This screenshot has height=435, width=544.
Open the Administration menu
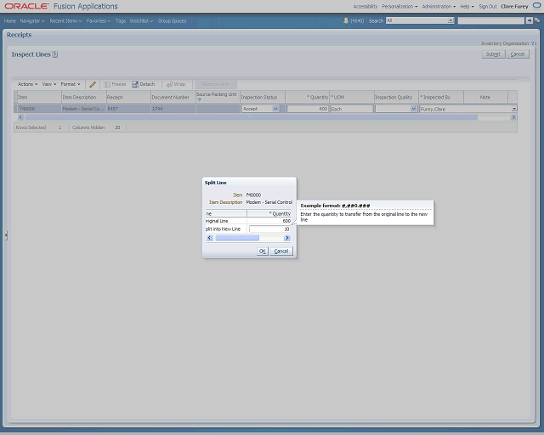(439, 6)
